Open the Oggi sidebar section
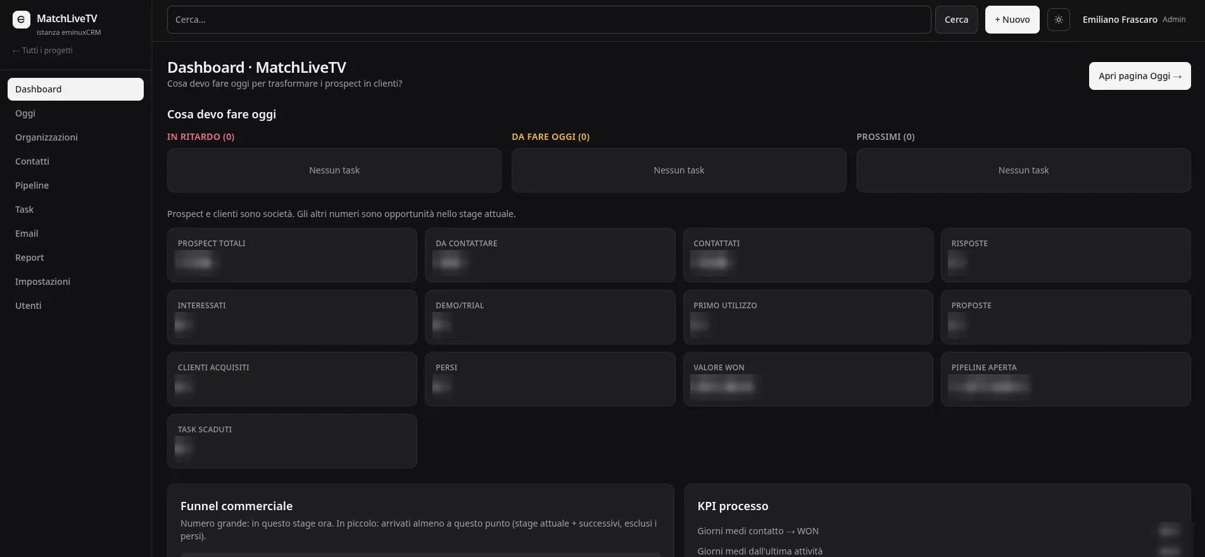This screenshot has width=1205, height=557. point(75,113)
